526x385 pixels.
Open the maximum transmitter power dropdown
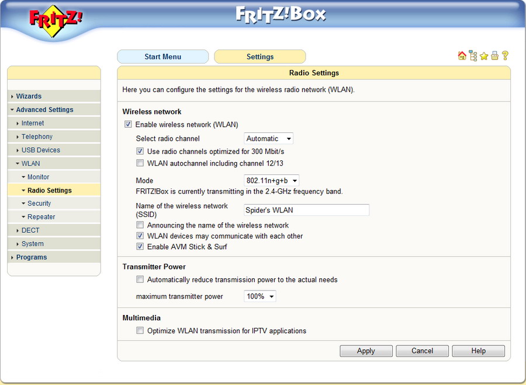[x=259, y=296]
